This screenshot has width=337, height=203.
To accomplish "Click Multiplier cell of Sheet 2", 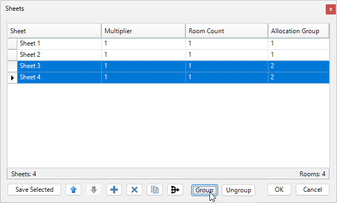I will 144,55.
